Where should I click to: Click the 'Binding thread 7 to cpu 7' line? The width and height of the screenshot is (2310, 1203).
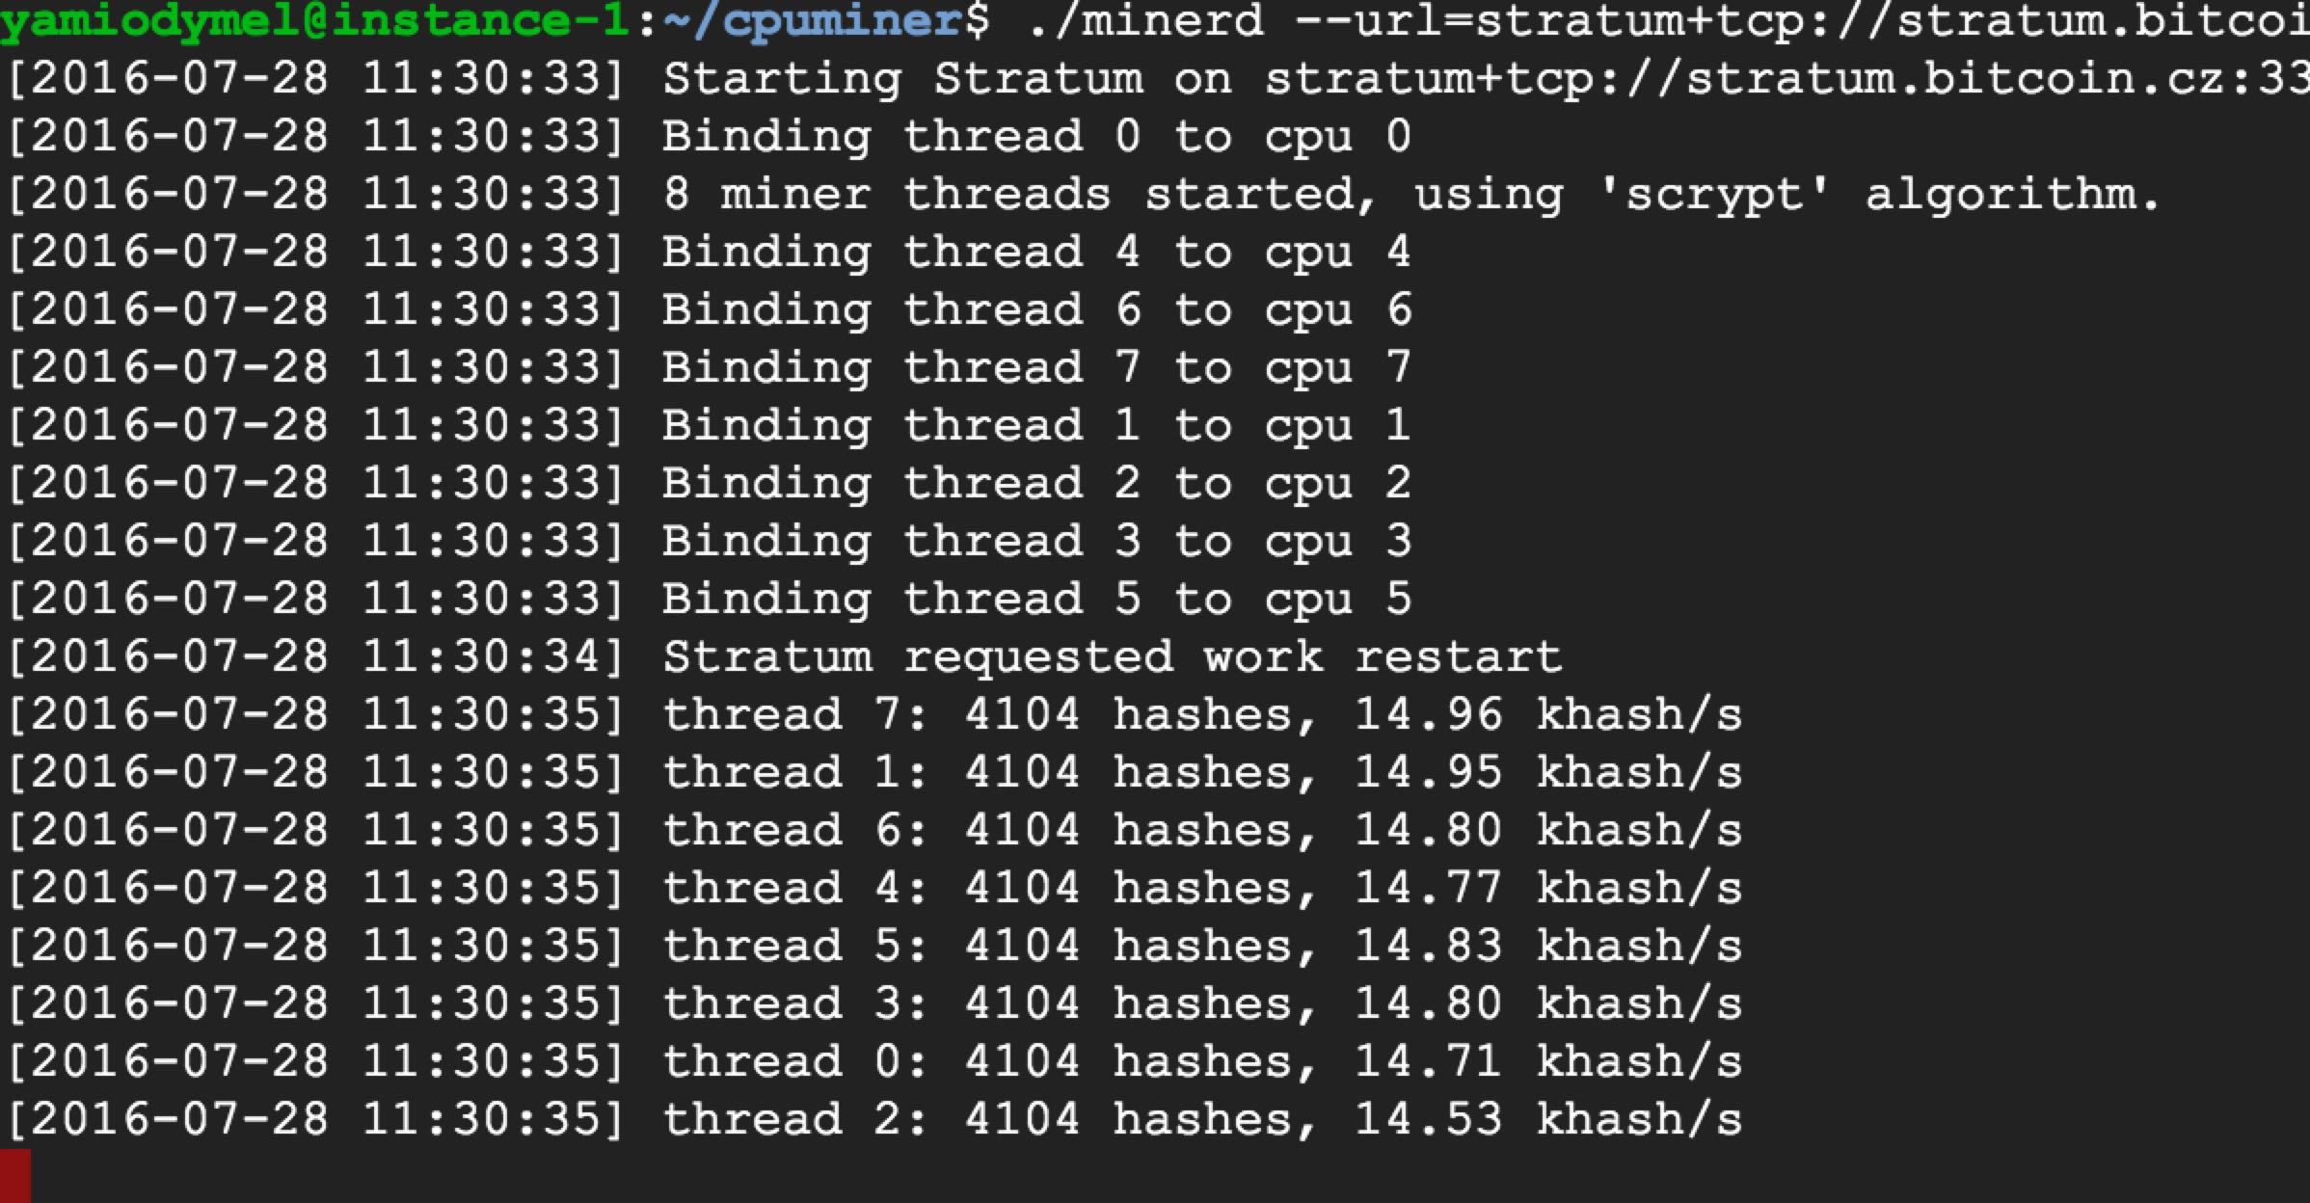(x=1036, y=367)
